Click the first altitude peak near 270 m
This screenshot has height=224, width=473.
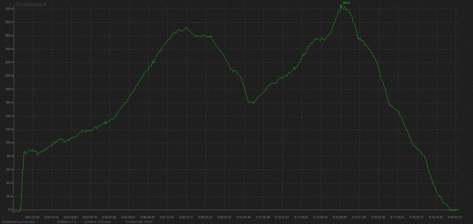(x=185, y=28)
